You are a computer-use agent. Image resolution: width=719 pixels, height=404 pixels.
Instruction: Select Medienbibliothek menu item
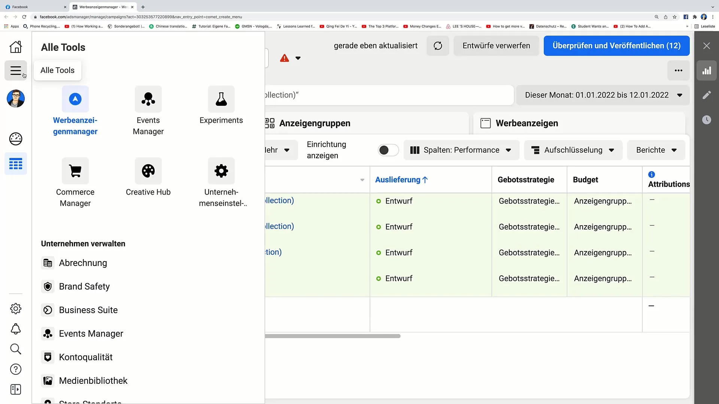tap(93, 380)
